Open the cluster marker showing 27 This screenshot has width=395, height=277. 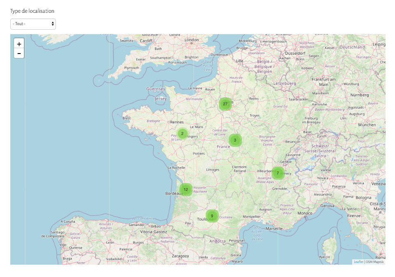pyautogui.click(x=225, y=104)
